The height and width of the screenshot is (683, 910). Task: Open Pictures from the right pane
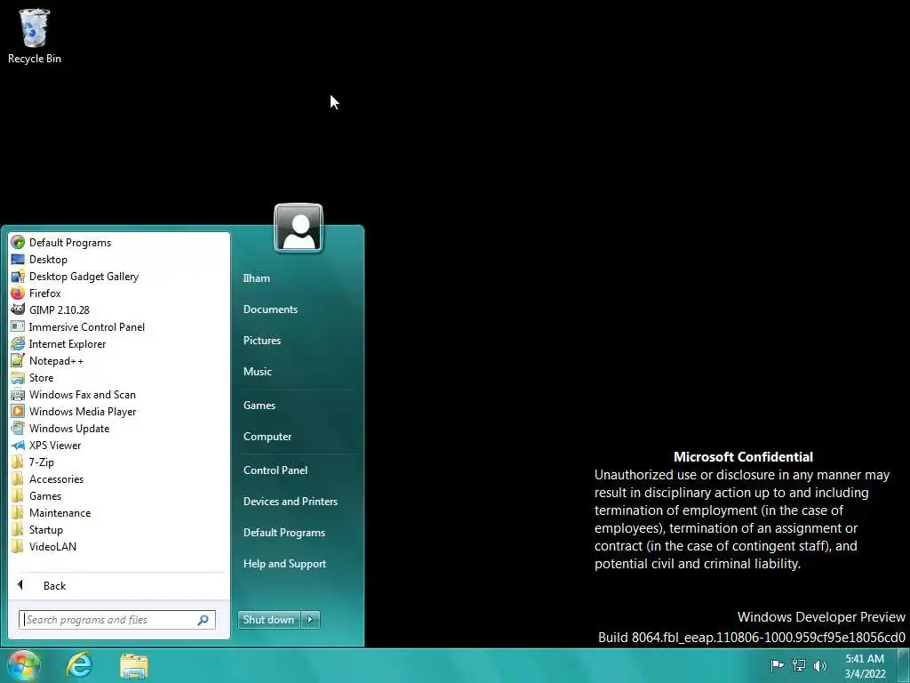click(262, 341)
